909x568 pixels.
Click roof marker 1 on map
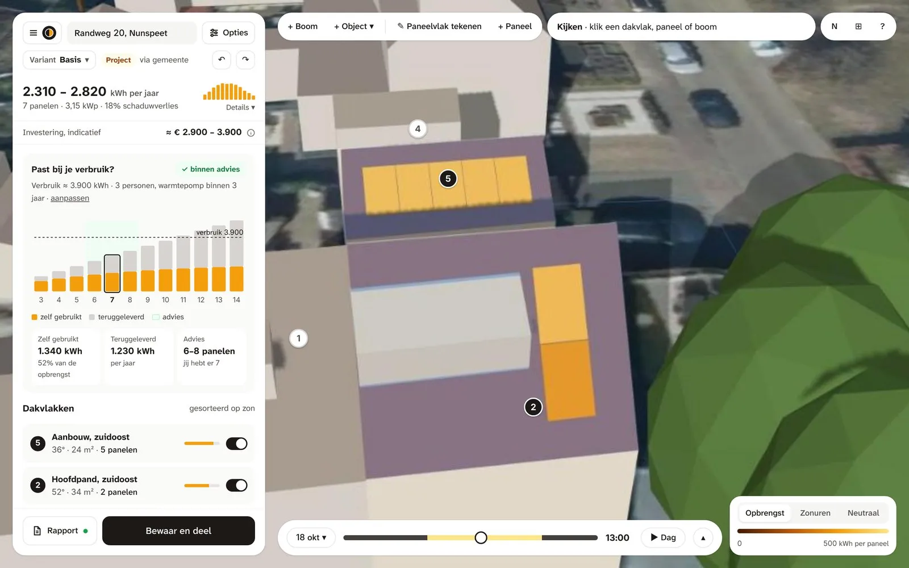298,339
